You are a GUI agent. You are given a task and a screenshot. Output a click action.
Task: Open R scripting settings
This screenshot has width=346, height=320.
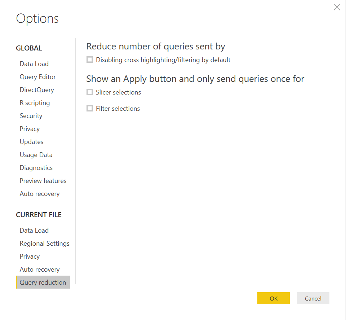coord(35,102)
